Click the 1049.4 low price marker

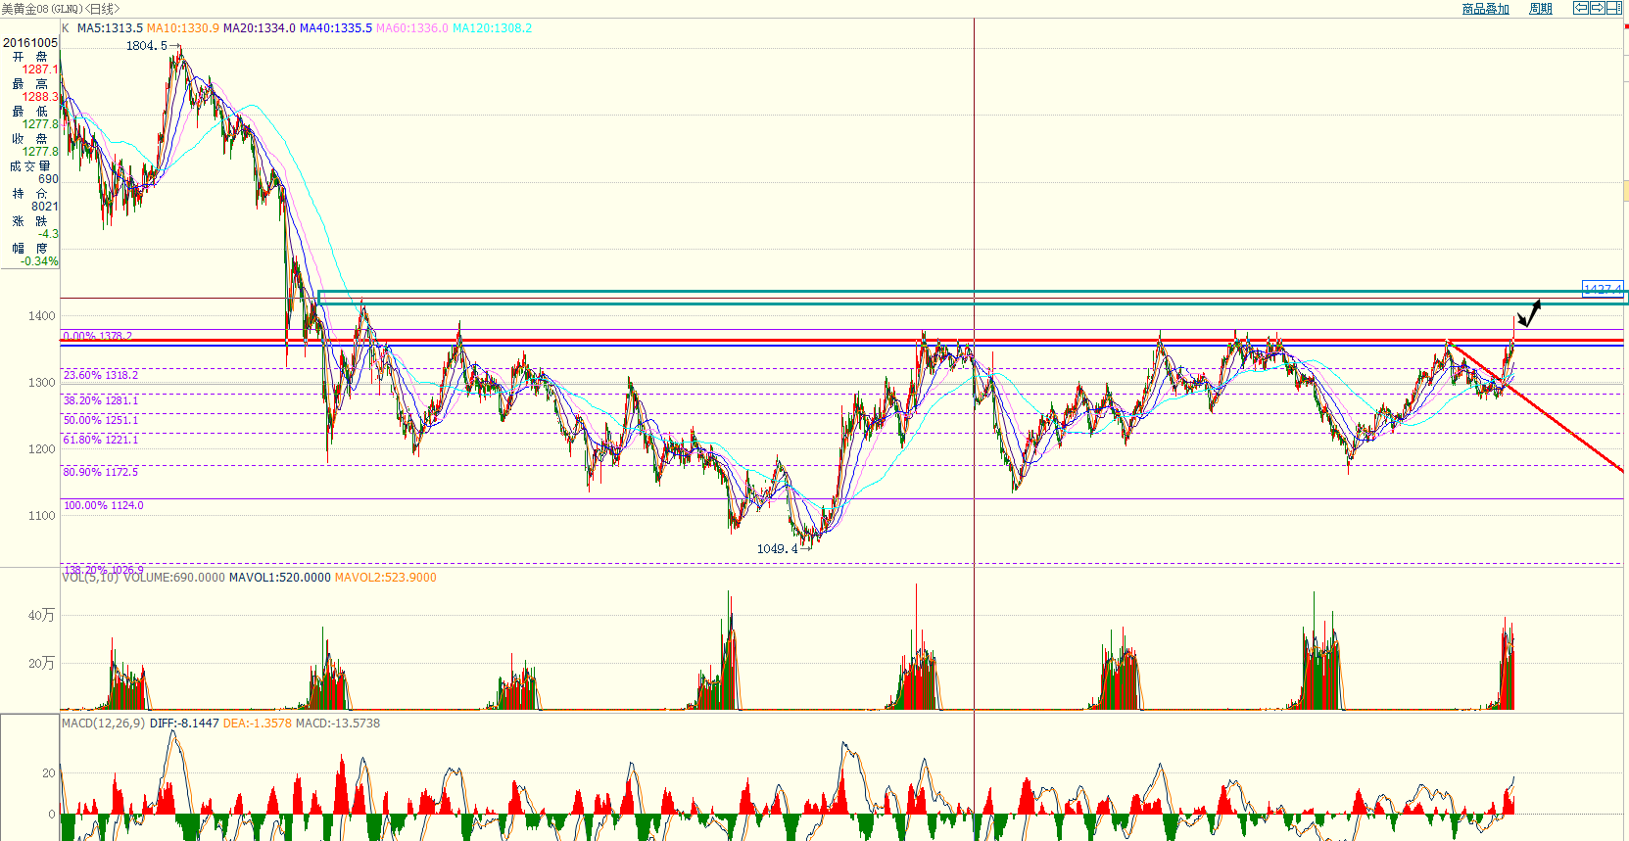[x=777, y=549]
